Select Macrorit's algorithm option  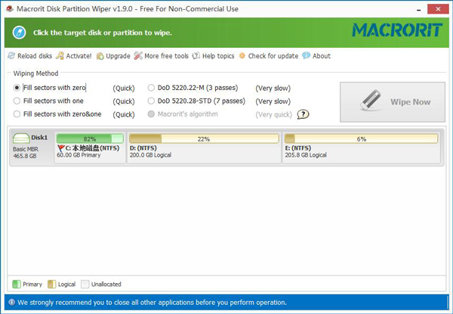click(151, 114)
